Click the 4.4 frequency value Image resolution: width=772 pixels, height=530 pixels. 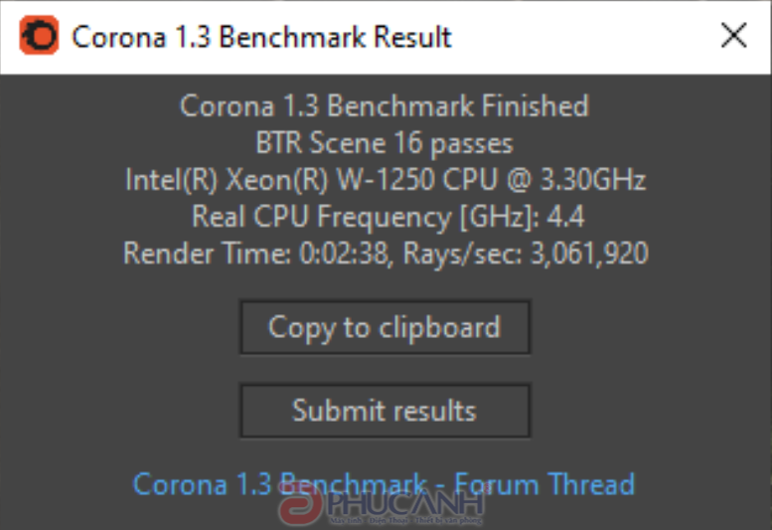click(565, 217)
